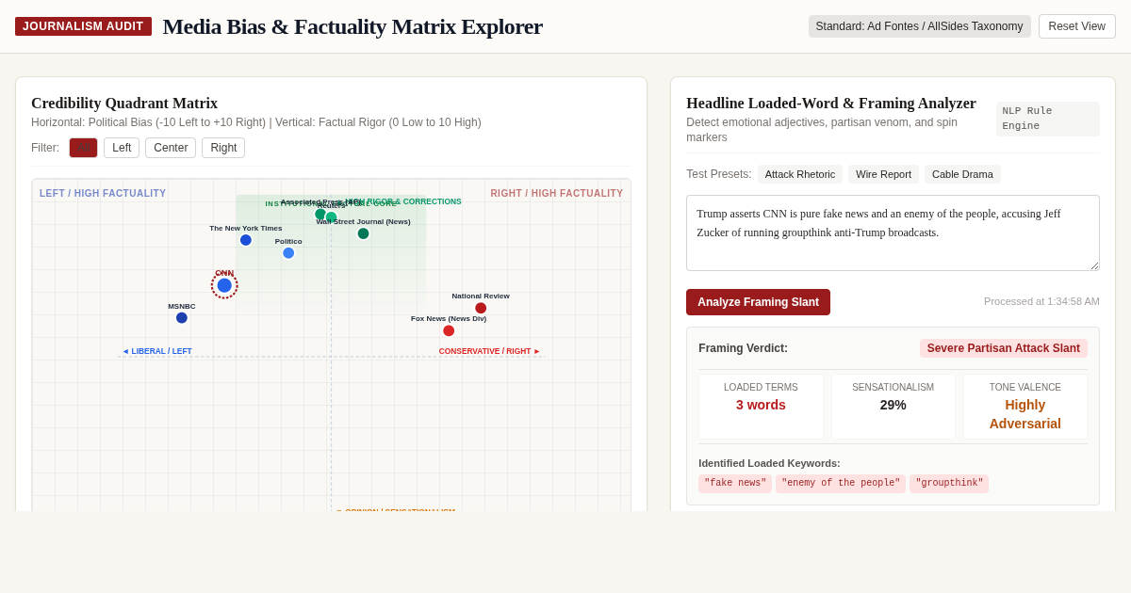Click the LEFT / HIGH FACTUALITY quadrant label
Screen dimensions: 1131x593
click(x=103, y=194)
